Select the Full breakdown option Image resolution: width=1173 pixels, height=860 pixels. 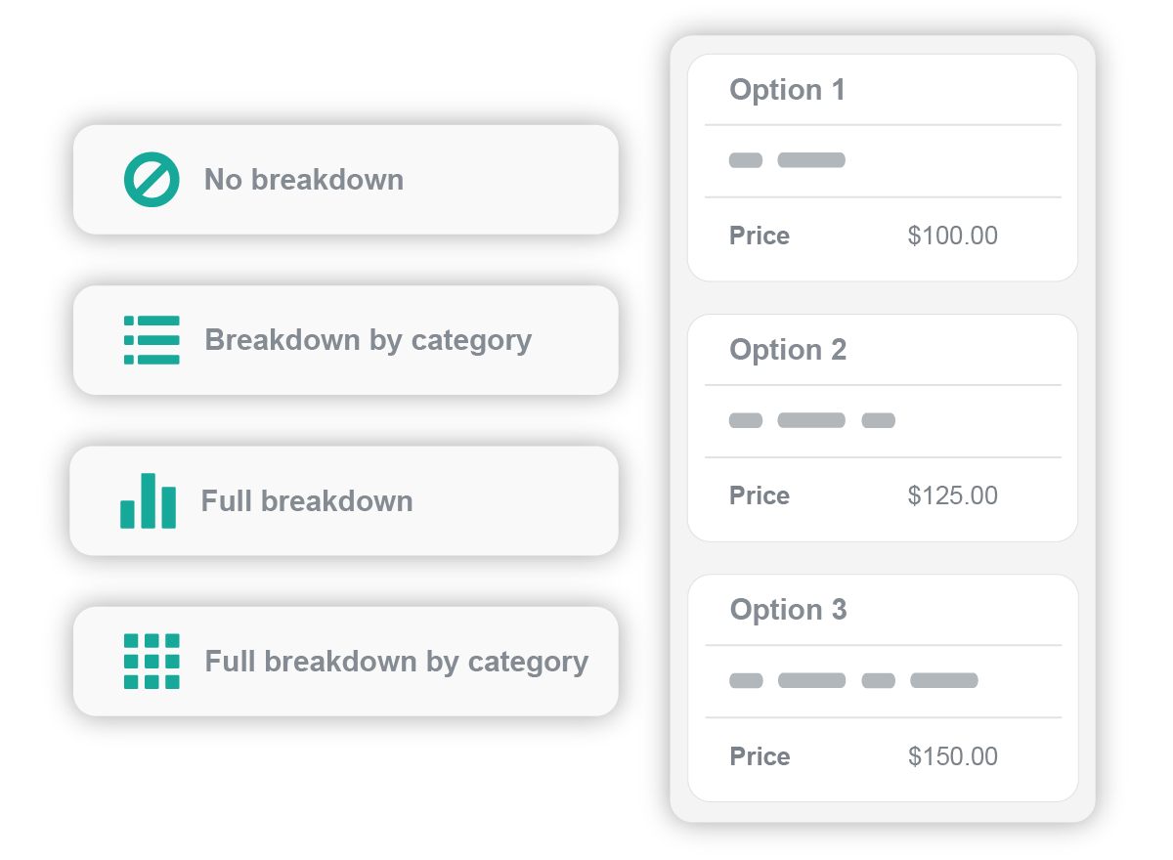click(x=307, y=501)
